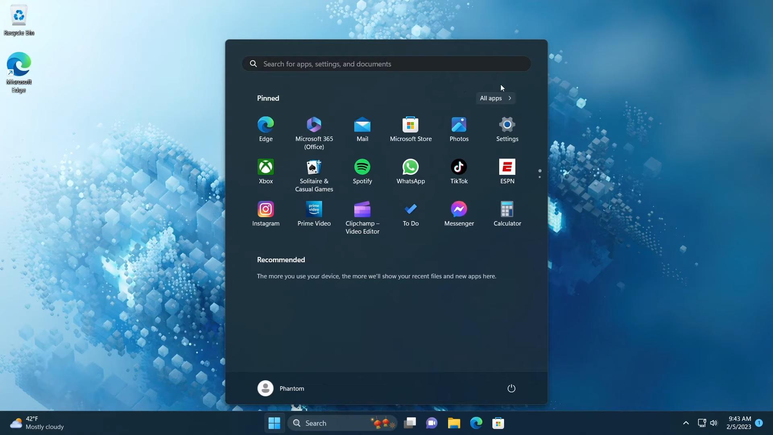
Task: Open File Explorer from the taskbar
Action: click(x=454, y=423)
